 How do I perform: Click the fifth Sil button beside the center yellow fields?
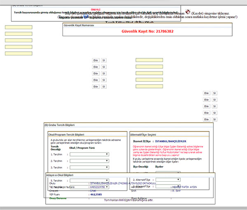(x=104, y=87)
